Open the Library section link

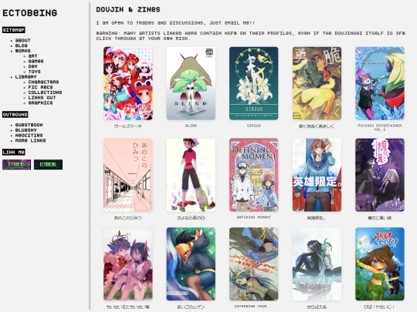25,77
